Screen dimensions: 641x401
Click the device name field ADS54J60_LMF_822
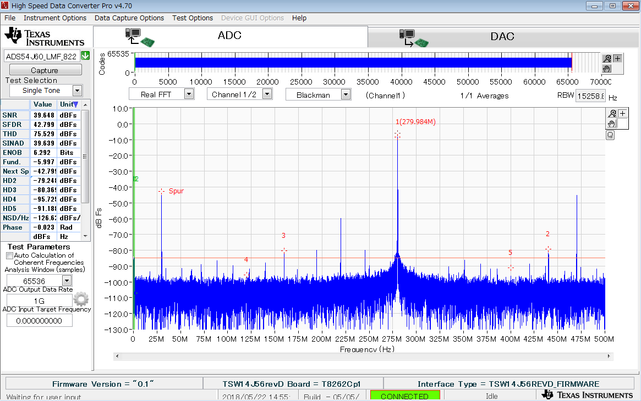pos(41,56)
